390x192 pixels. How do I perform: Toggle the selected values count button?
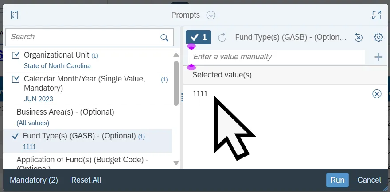(x=198, y=38)
